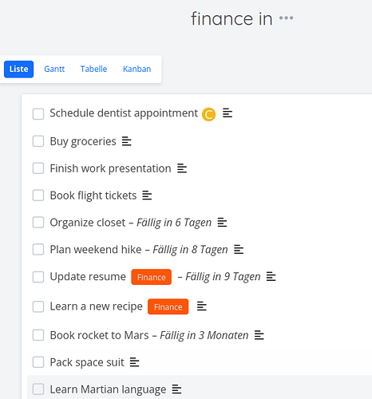Check off Schedule dentist appointment task
The height and width of the screenshot is (399, 372).
click(x=38, y=114)
